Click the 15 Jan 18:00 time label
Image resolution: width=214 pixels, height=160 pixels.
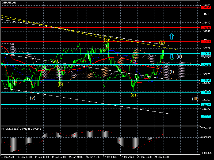(x=76, y=157)
